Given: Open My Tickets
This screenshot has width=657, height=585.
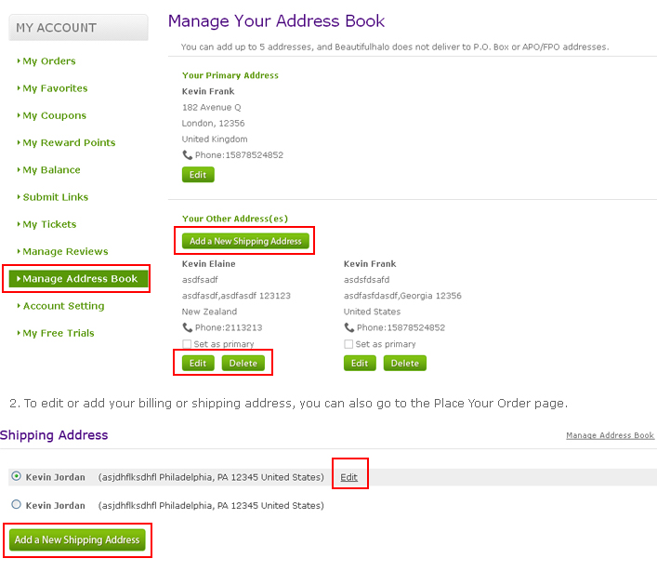Looking at the screenshot, I should coord(49,225).
